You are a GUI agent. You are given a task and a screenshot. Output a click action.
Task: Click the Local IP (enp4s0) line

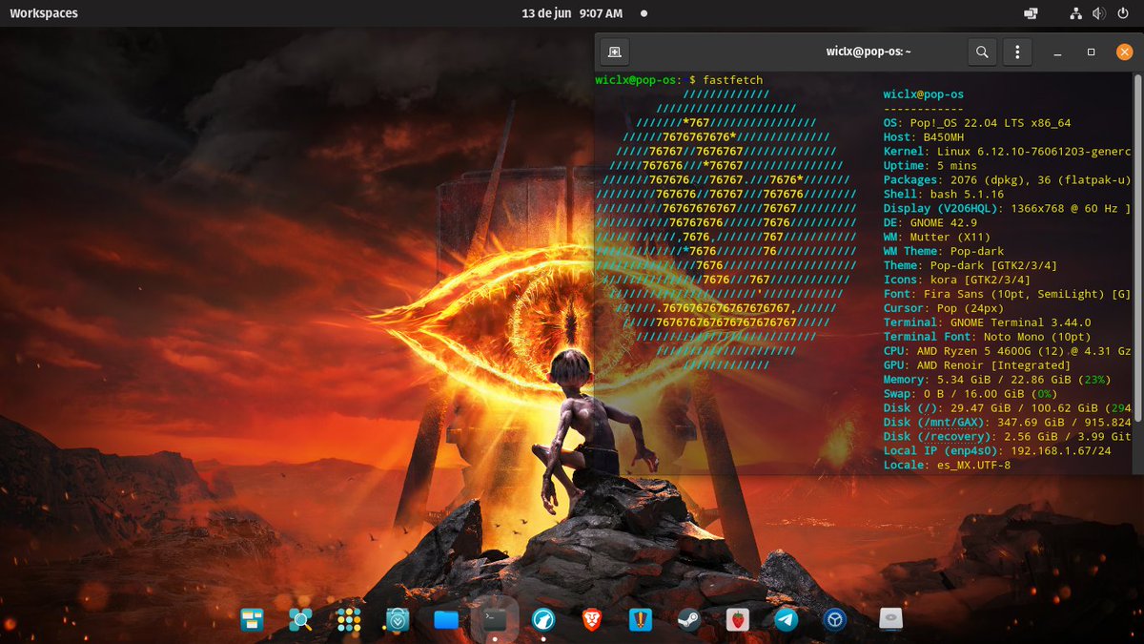997,450
